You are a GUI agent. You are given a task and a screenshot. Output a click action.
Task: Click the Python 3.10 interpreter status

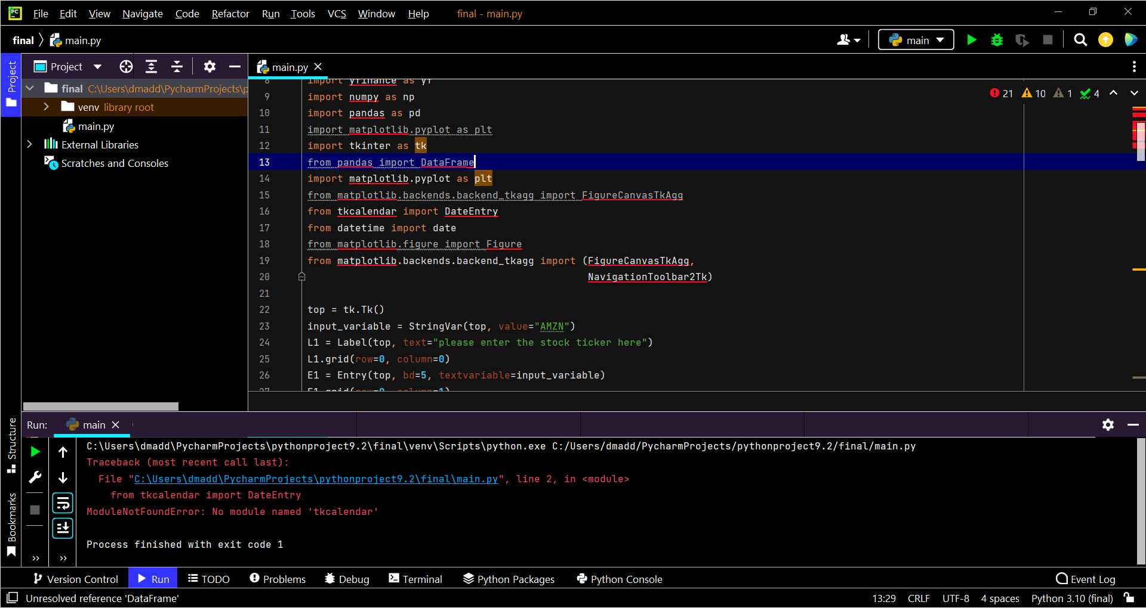(x=1071, y=598)
